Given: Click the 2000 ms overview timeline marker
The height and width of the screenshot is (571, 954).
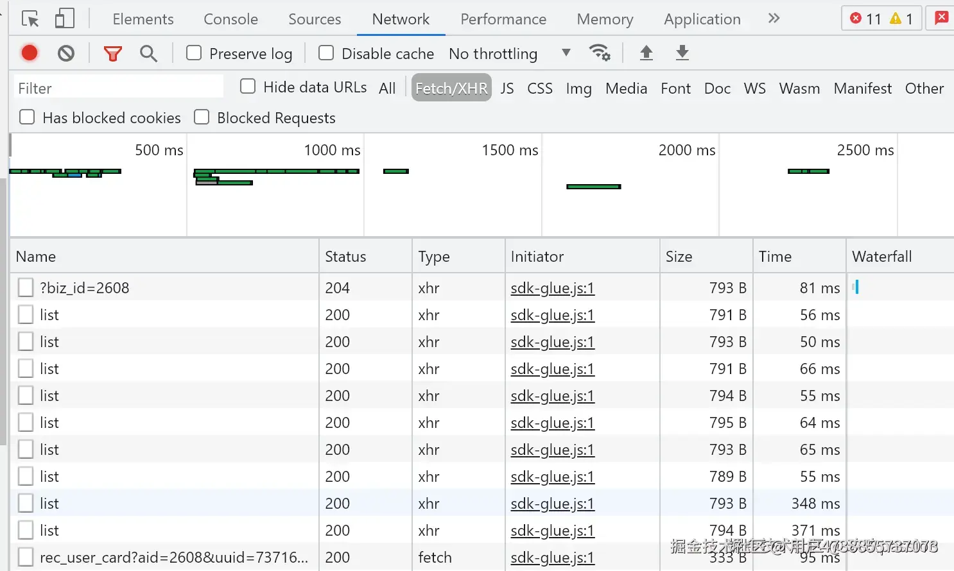Looking at the screenshot, I should 686,150.
